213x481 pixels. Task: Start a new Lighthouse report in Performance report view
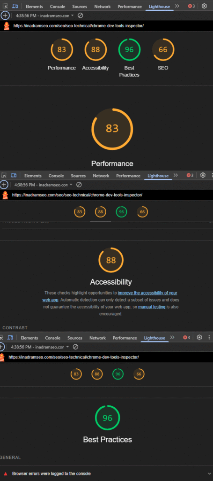[x=5, y=15]
